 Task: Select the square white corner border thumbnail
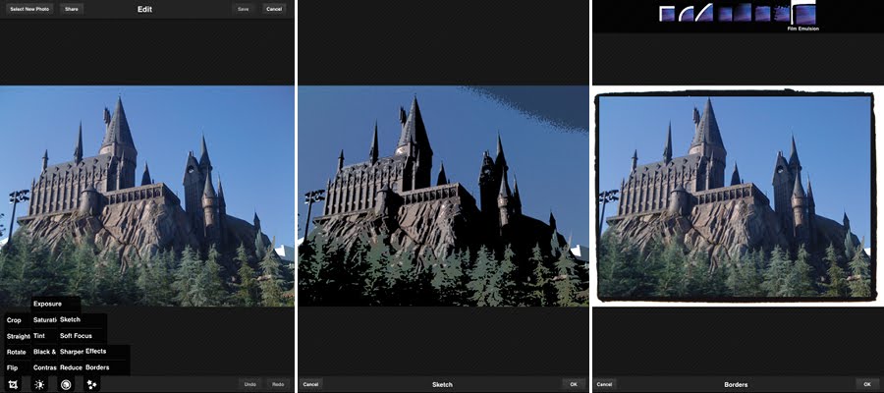coord(668,13)
